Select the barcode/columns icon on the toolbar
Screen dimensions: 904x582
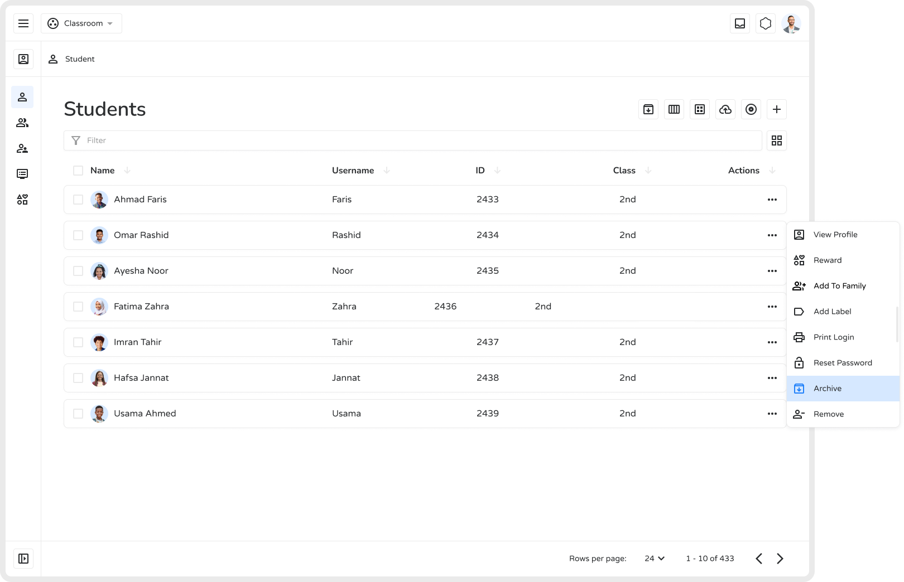(x=674, y=109)
